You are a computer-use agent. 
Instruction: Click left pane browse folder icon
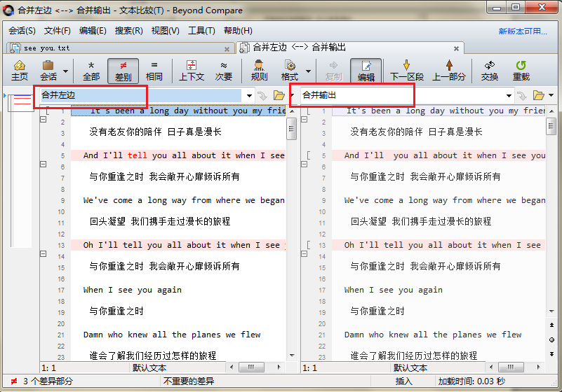pos(279,95)
